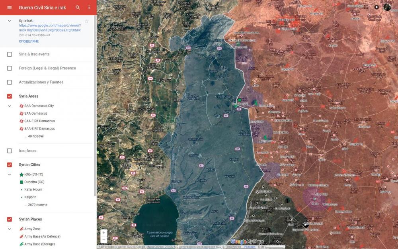398x249 pixels.
Task: Click the green Quneitra marker on the map
Action: [240, 100]
